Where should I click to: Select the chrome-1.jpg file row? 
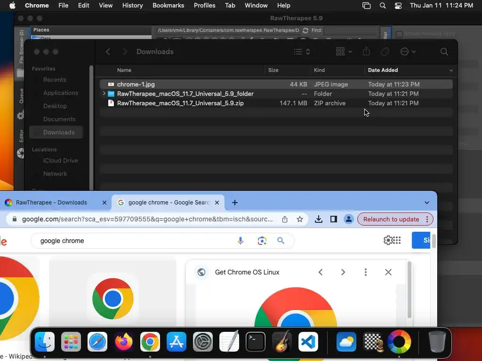[x=276, y=84]
